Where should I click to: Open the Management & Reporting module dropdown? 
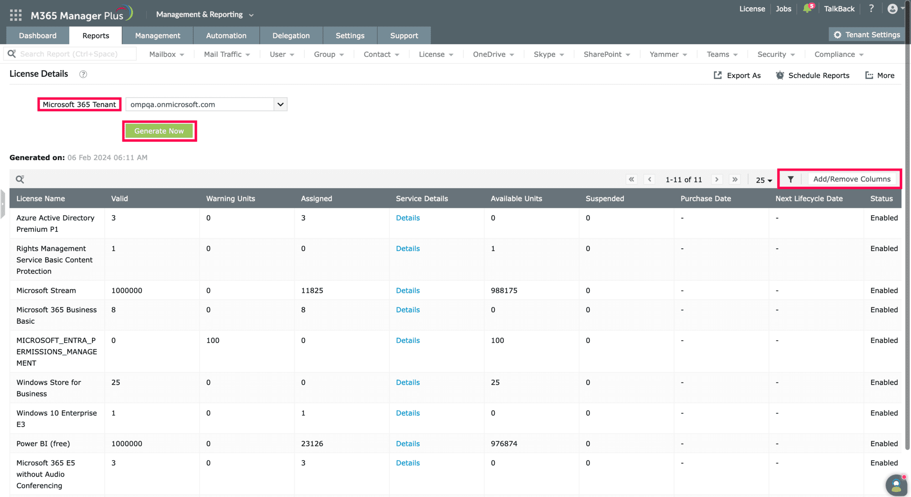click(205, 15)
